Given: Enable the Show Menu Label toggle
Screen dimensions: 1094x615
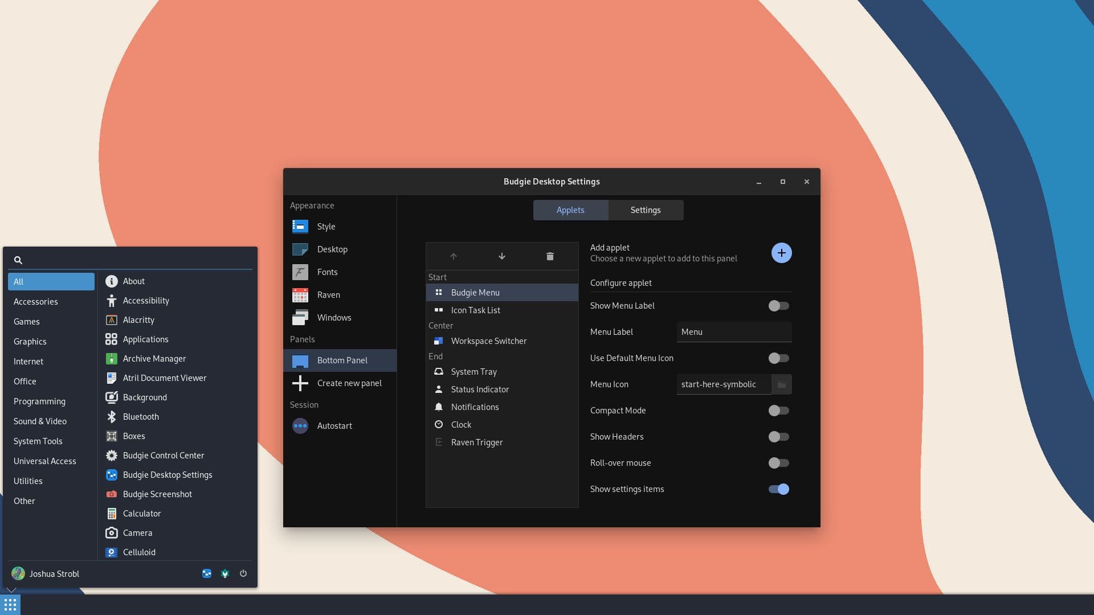Looking at the screenshot, I should 778,306.
